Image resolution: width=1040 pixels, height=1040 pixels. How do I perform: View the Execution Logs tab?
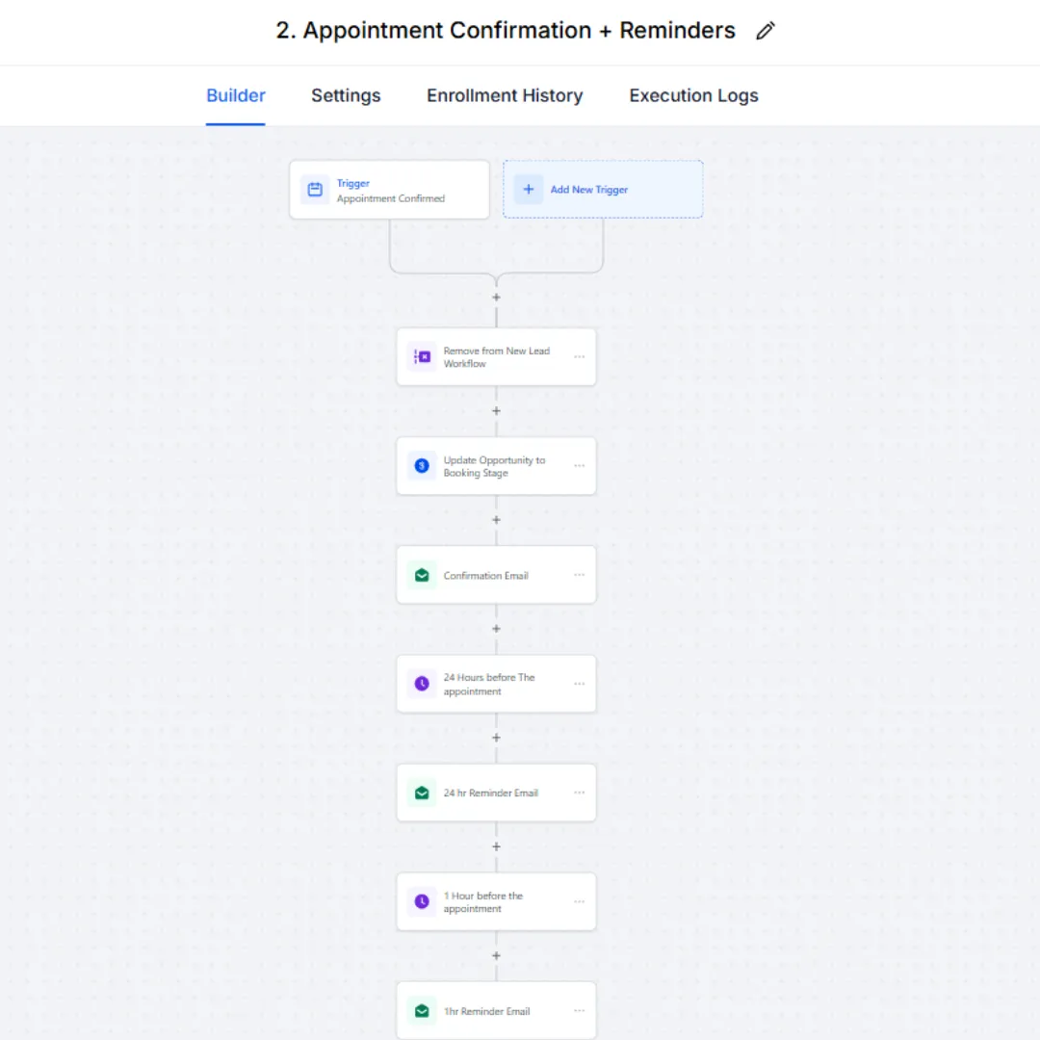(693, 95)
